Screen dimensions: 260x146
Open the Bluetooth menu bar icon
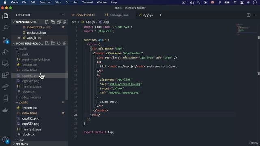[219, 2]
